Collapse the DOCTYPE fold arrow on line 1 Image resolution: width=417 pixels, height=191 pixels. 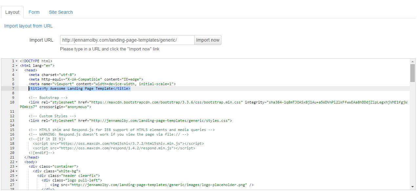click(x=17, y=61)
